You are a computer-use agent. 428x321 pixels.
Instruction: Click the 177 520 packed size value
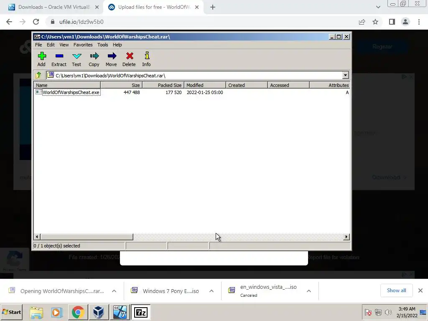point(173,92)
